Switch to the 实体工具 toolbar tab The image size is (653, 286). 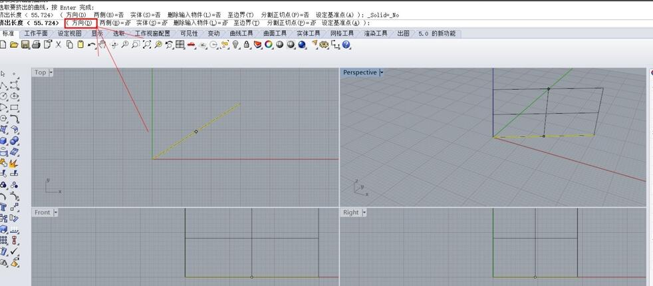pos(308,33)
